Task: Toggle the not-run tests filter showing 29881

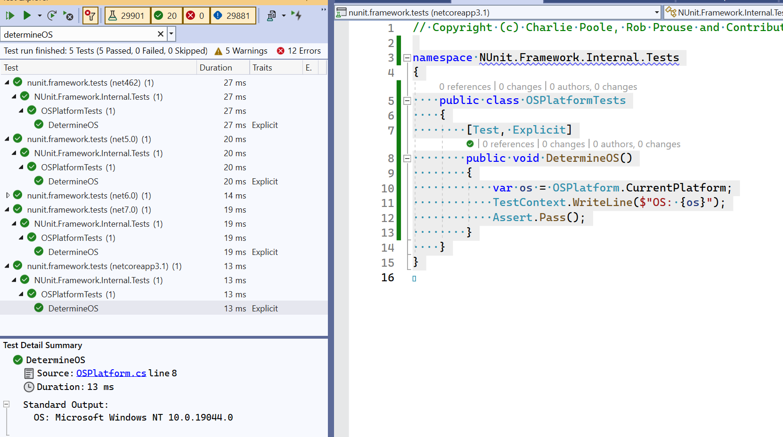Action: point(233,16)
